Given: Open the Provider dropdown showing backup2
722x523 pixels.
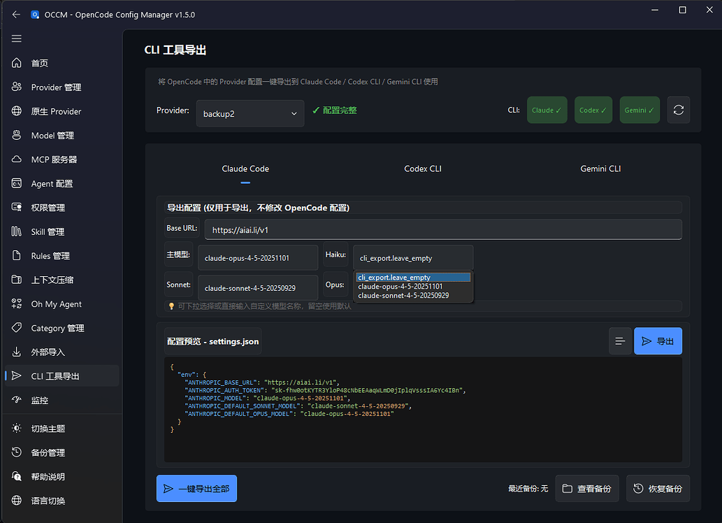Looking at the screenshot, I should point(250,113).
